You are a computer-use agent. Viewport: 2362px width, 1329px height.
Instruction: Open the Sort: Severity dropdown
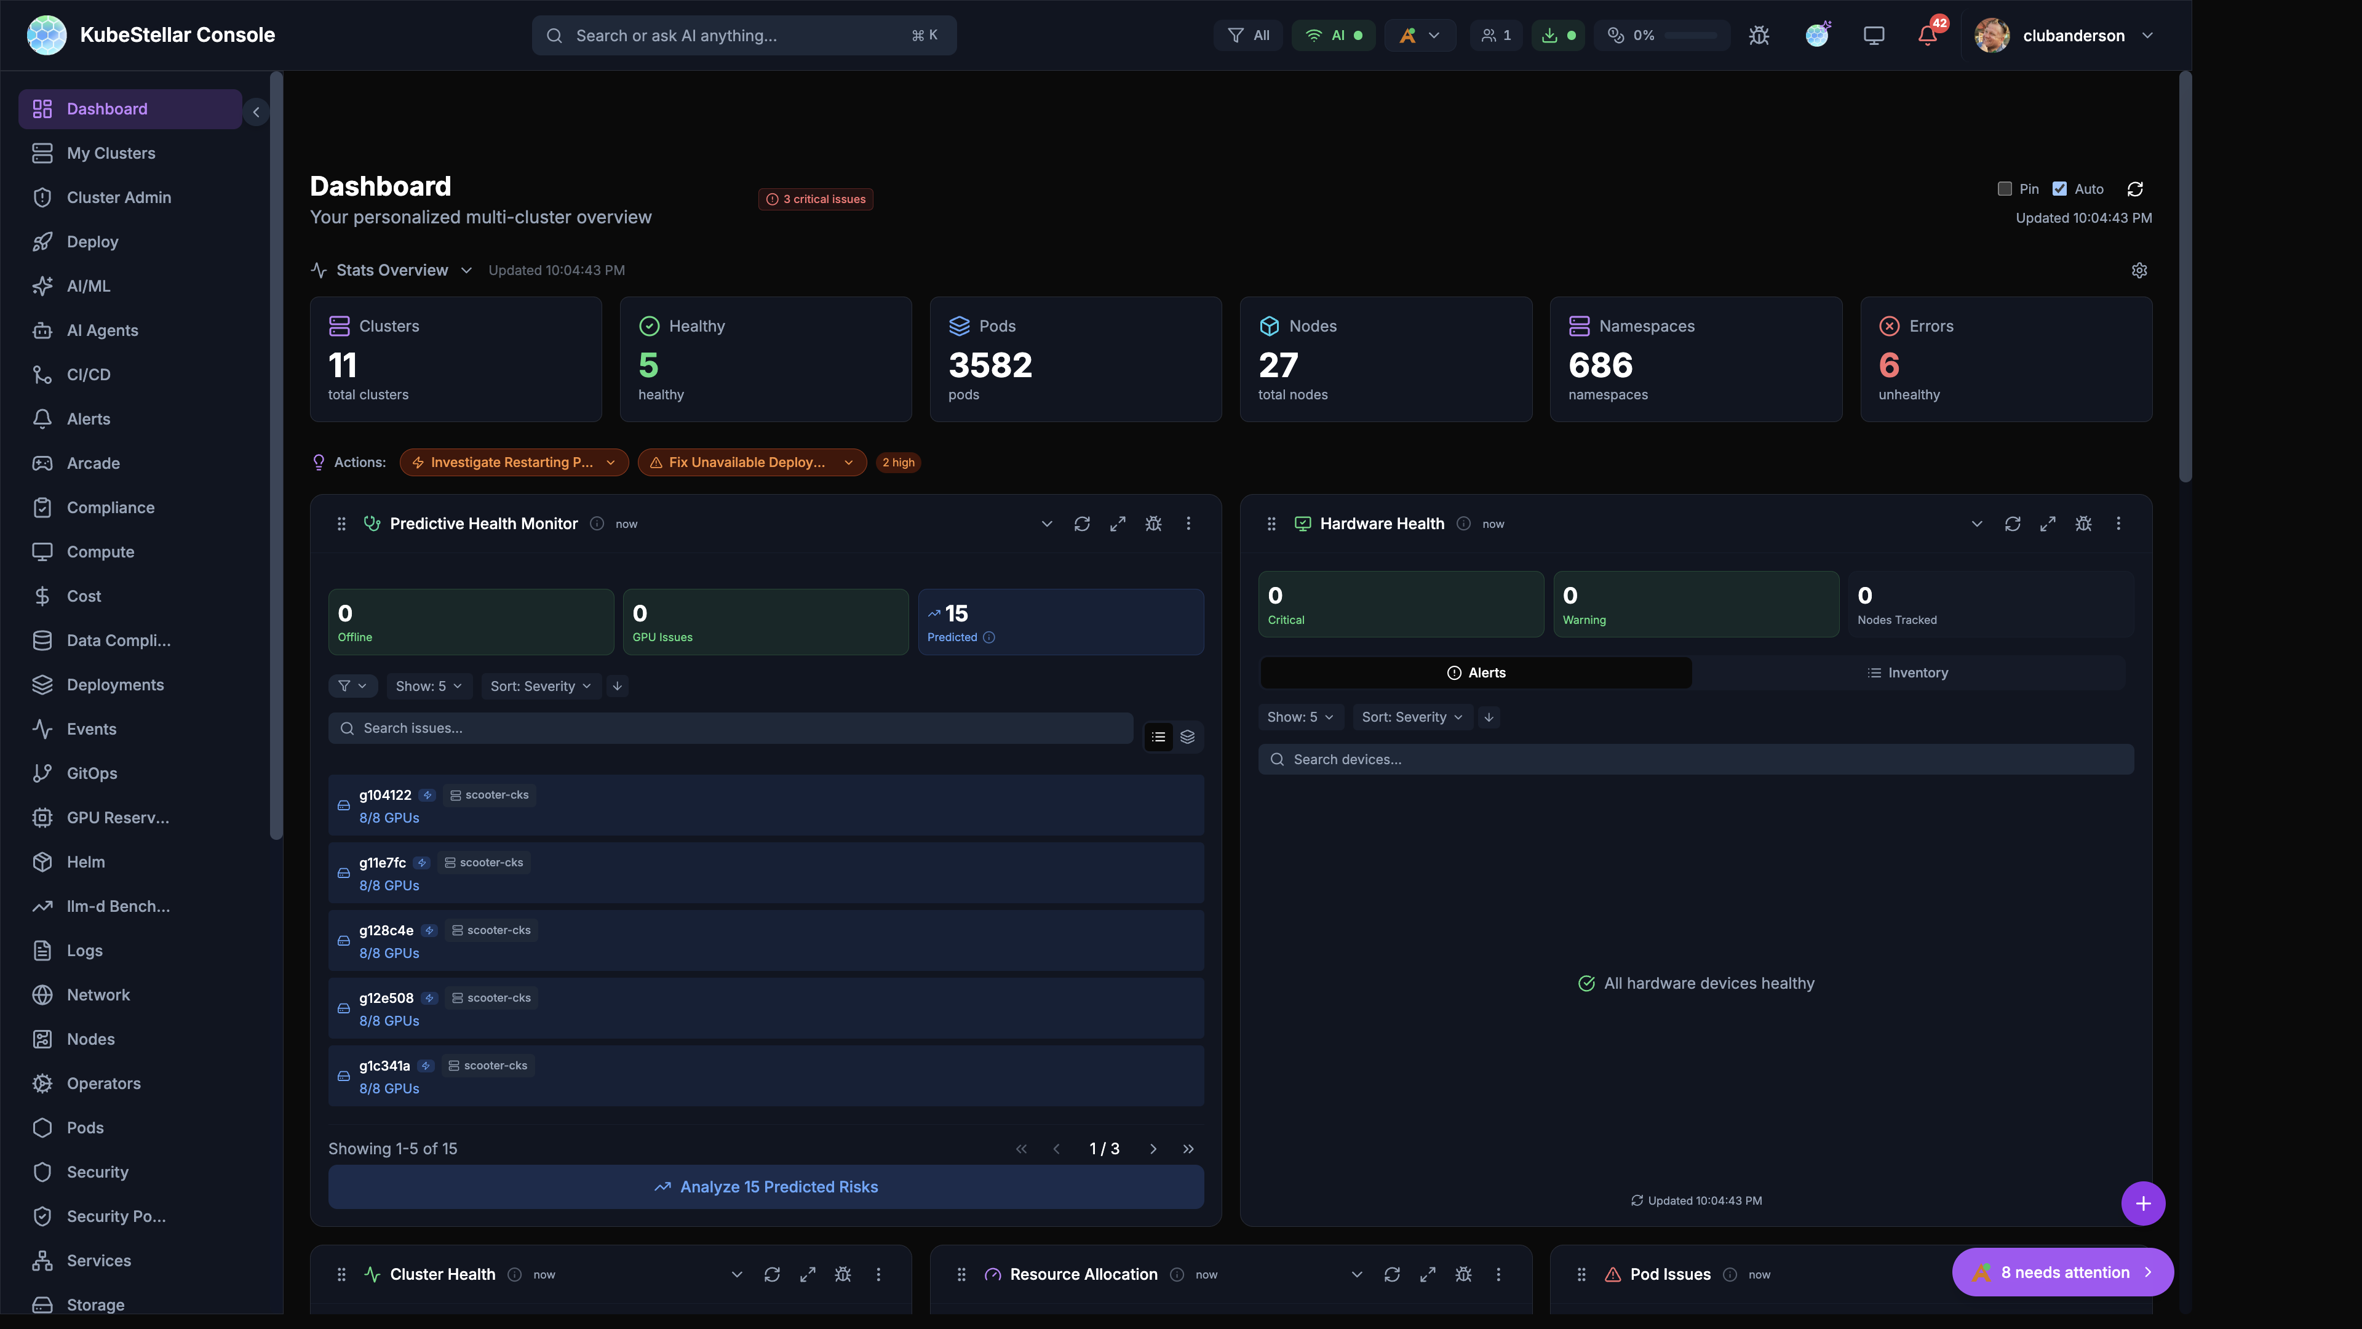click(x=540, y=686)
